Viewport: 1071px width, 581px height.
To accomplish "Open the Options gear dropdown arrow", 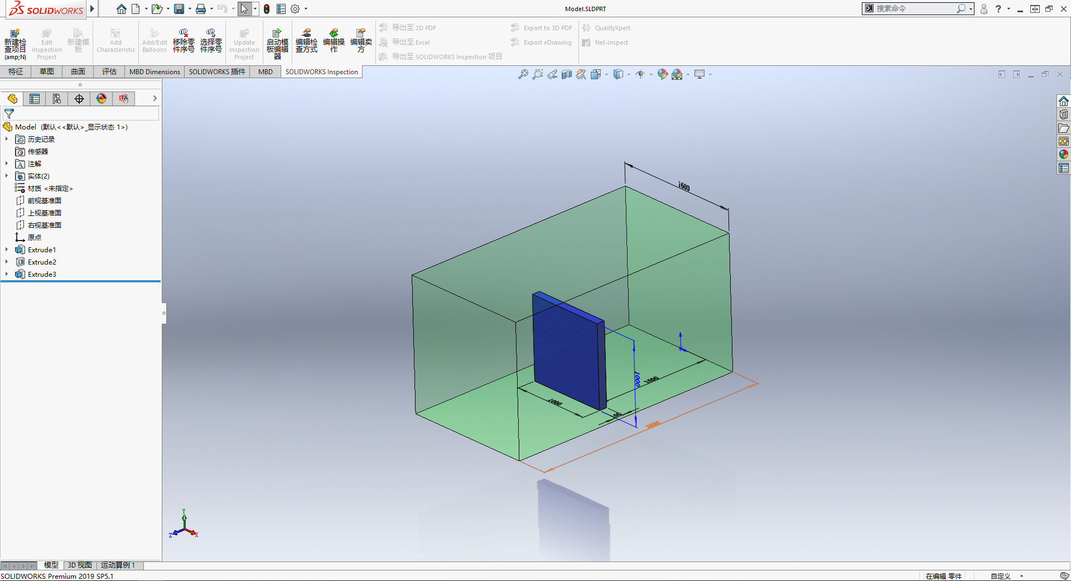I will point(306,9).
